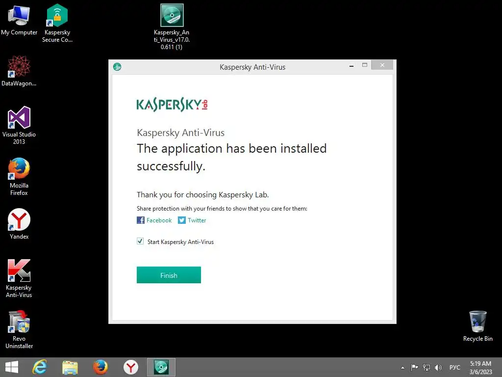Select Mozilla Firefox desktop shortcut

[x=19, y=177]
